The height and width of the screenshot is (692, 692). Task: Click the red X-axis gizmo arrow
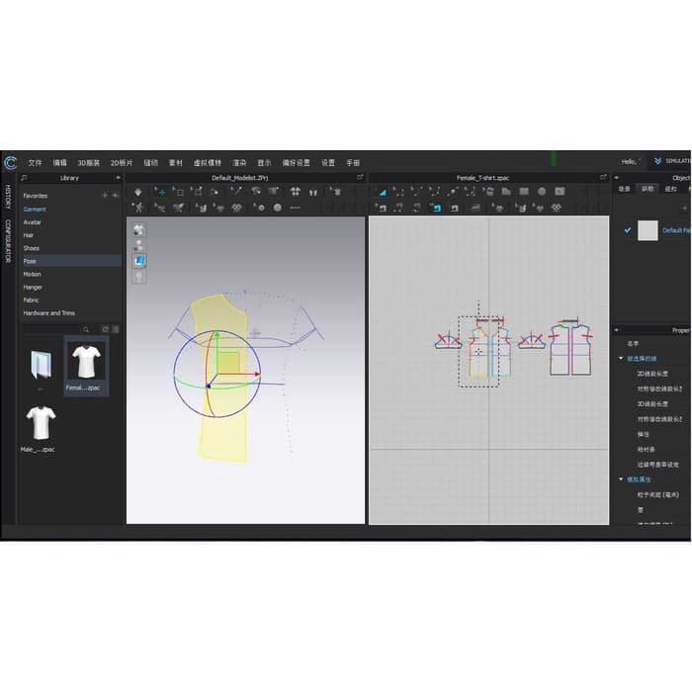(x=256, y=374)
